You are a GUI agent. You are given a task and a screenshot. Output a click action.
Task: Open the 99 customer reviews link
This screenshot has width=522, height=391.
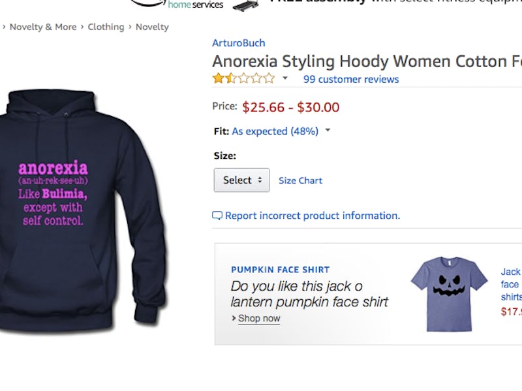pyautogui.click(x=351, y=80)
